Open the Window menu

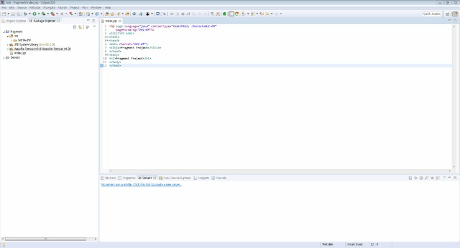click(96, 8)
